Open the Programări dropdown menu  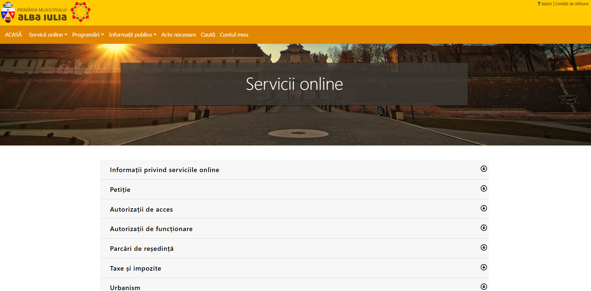[88, 35]
